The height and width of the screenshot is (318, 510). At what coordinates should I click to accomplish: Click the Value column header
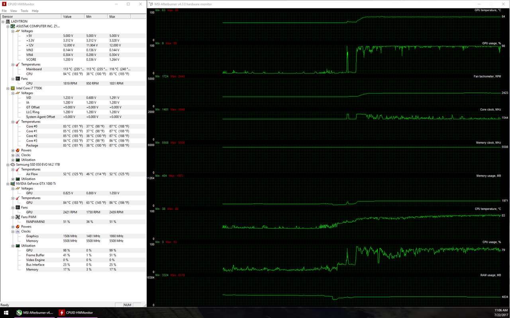click(73, 17)
